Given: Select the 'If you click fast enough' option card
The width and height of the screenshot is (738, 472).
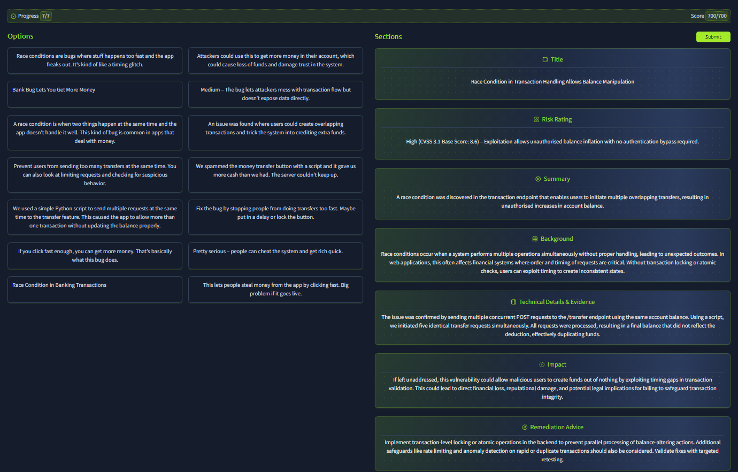Looking at the screenshot, I should tap(95, 256).
